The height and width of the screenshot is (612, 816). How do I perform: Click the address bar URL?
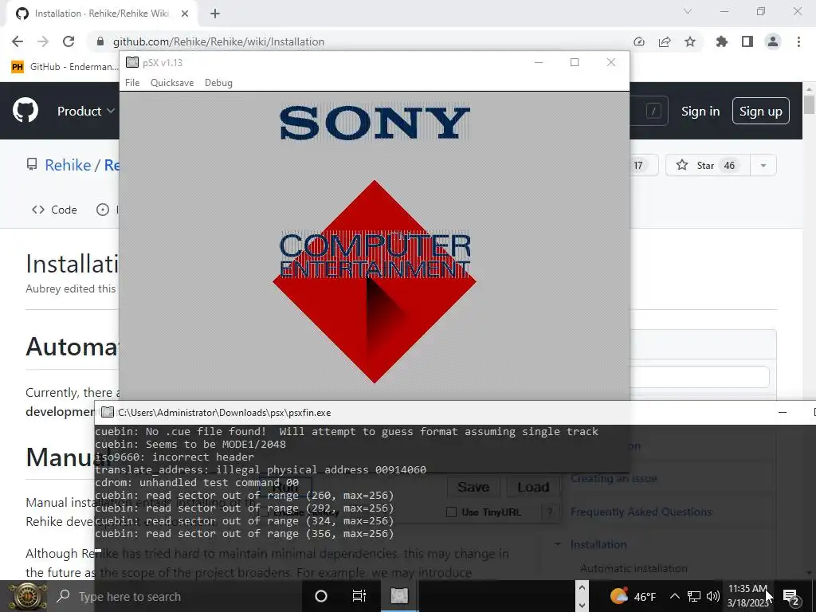coord(218,41)
